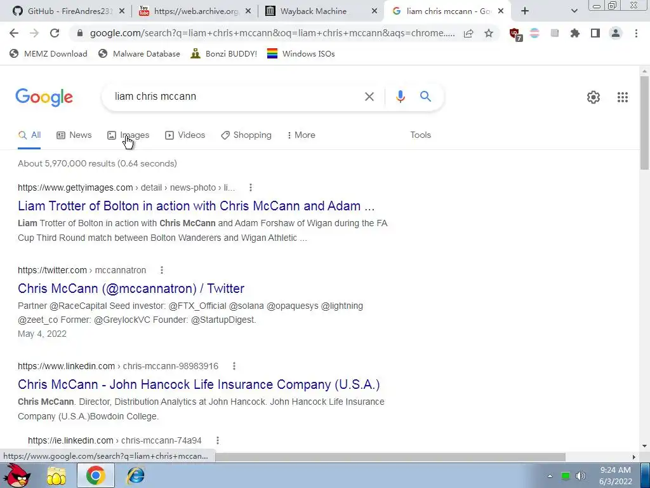Open options for the gettyimages result

(250, 187)
